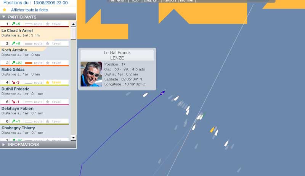Screen dimensions: 305x176
Task: Toggle route display for Koch Antoine
Action: [x=34, y=43]
